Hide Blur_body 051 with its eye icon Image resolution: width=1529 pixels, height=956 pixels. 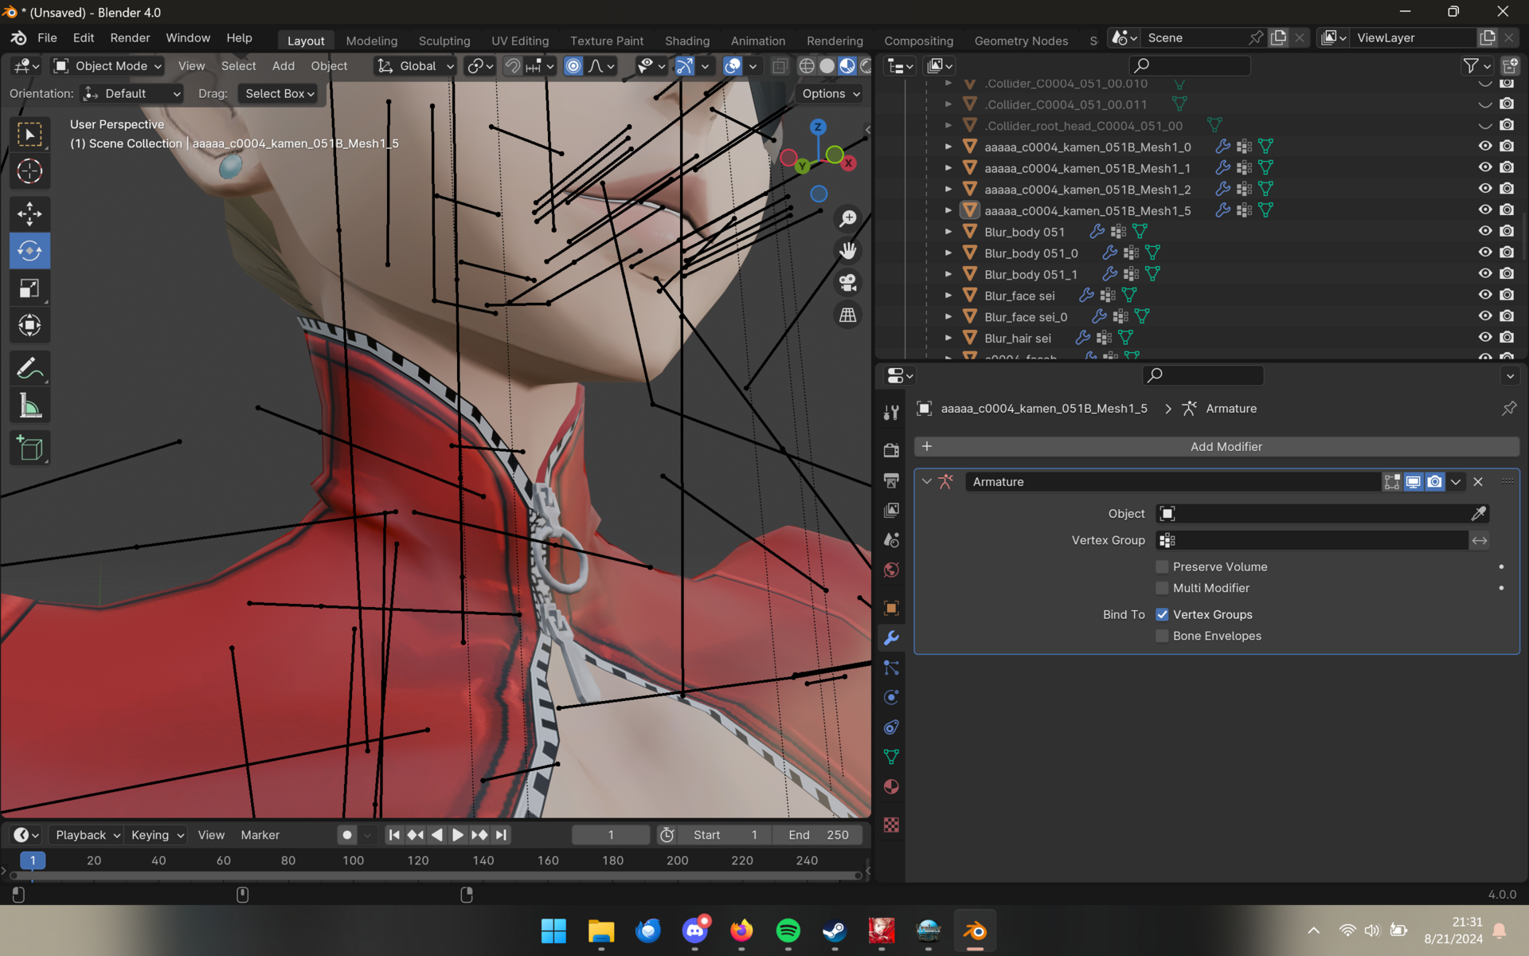[1485, 231]
